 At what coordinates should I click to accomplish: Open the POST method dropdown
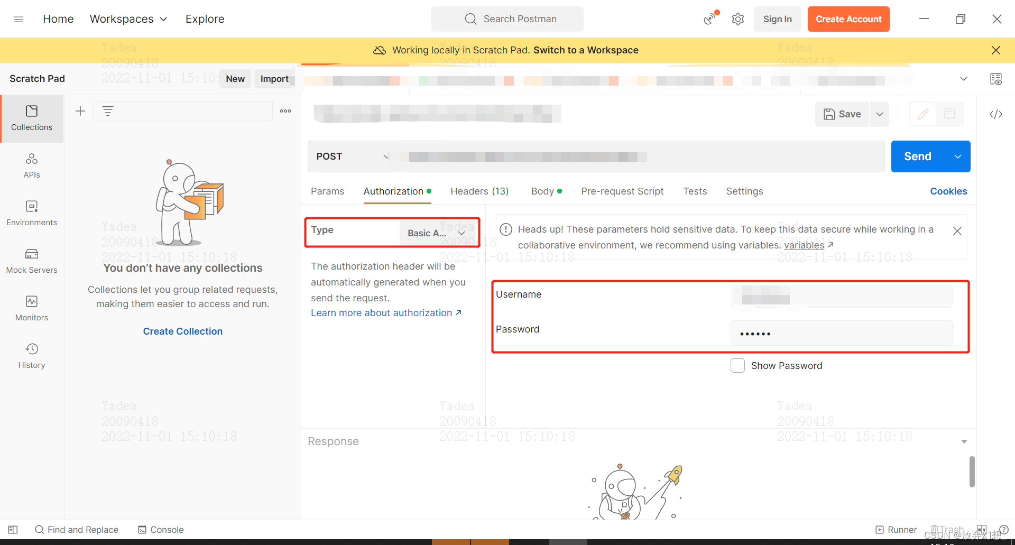click(353, 156)
